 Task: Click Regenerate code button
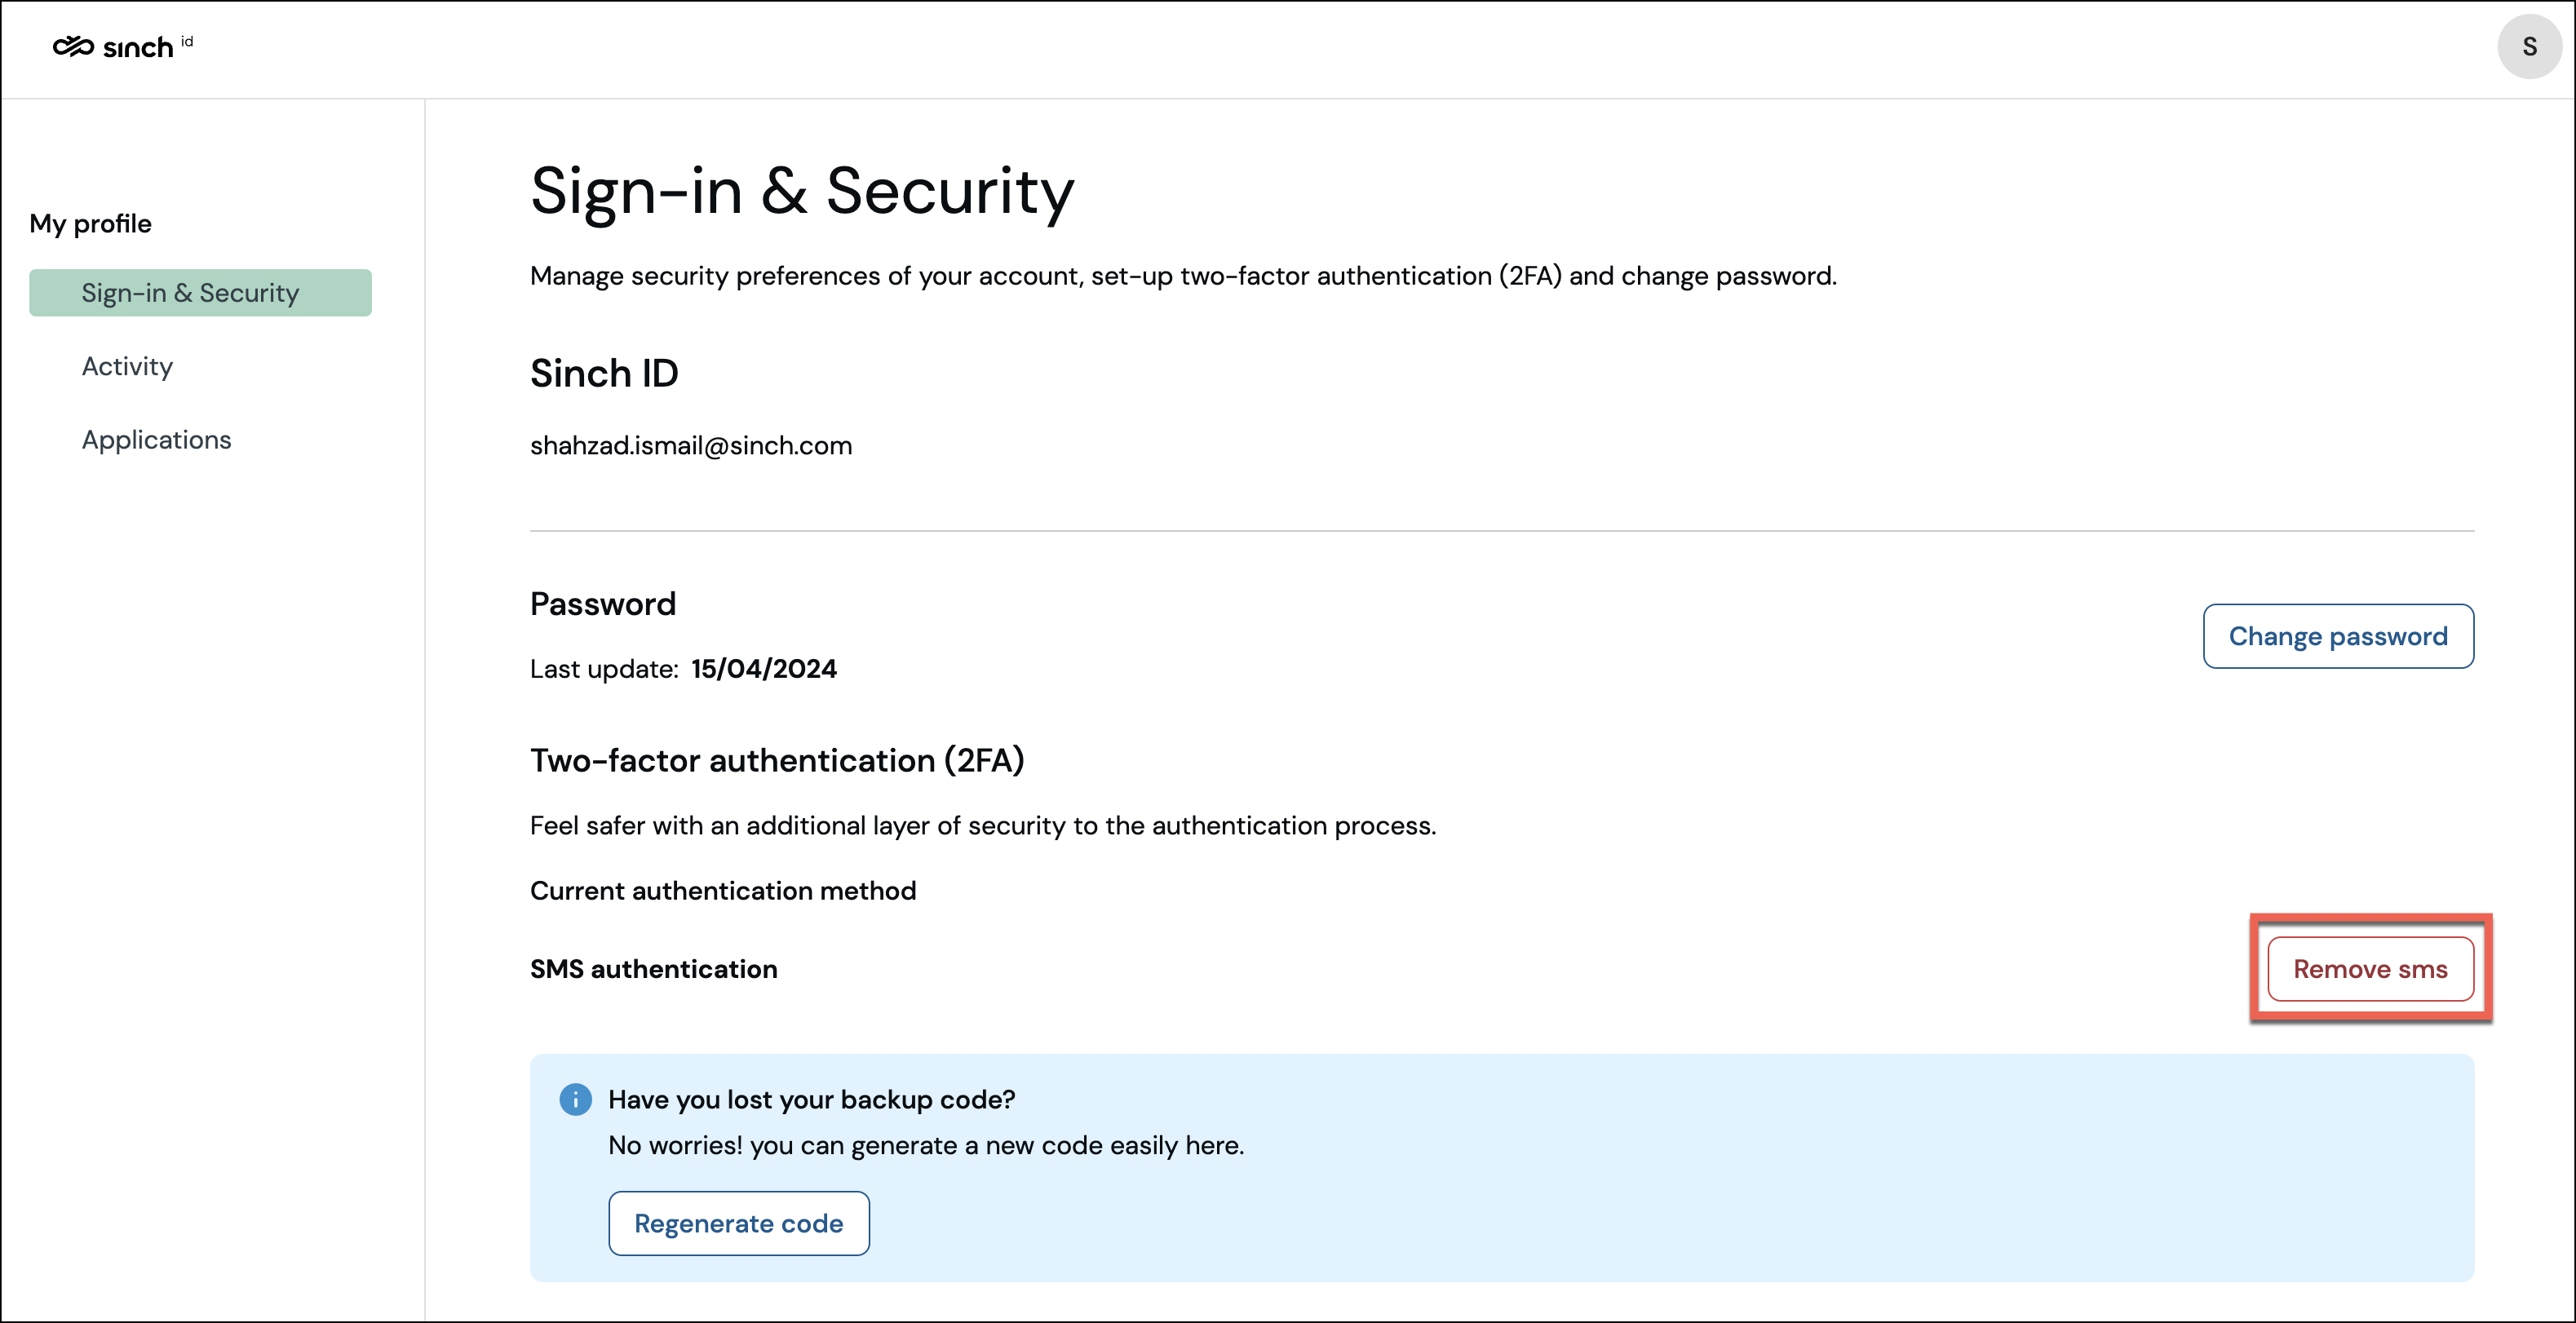[738, 1223]
